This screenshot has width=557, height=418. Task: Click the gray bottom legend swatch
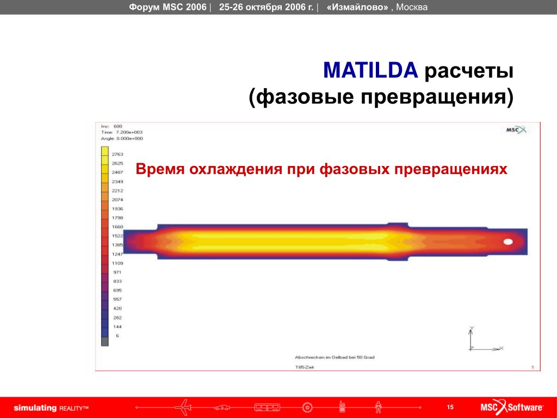click(105, 342)
